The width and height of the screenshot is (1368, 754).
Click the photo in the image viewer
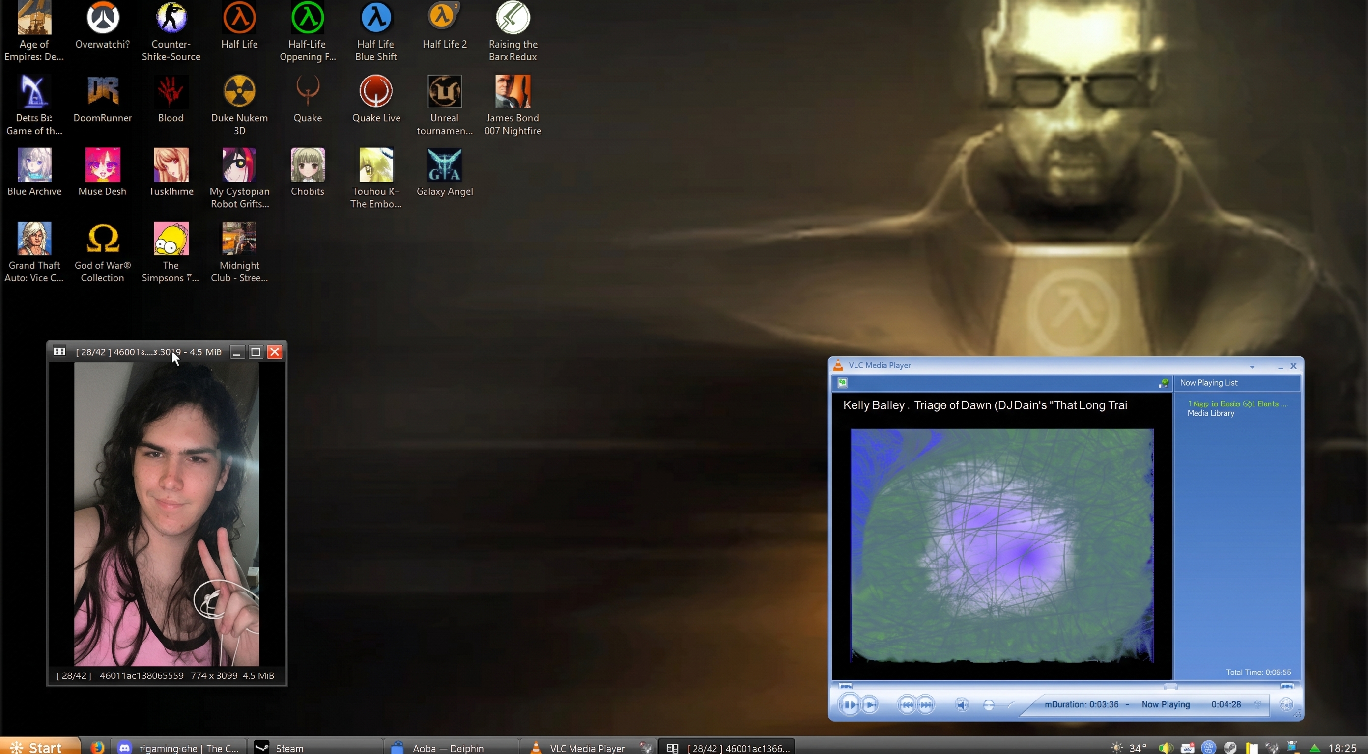click(x=166, y=513)
